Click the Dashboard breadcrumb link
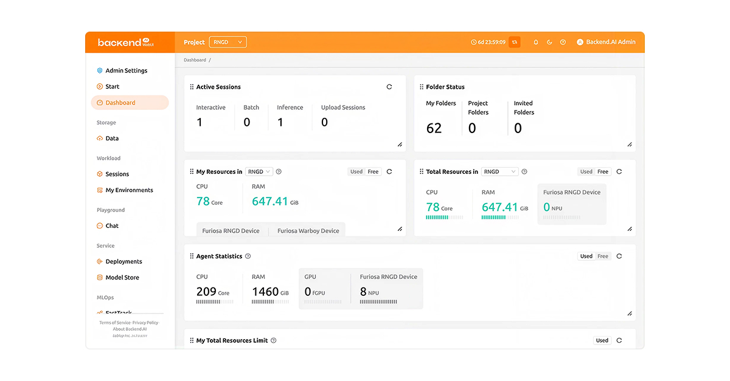This screenshot has height=381, width=730. 195,60
